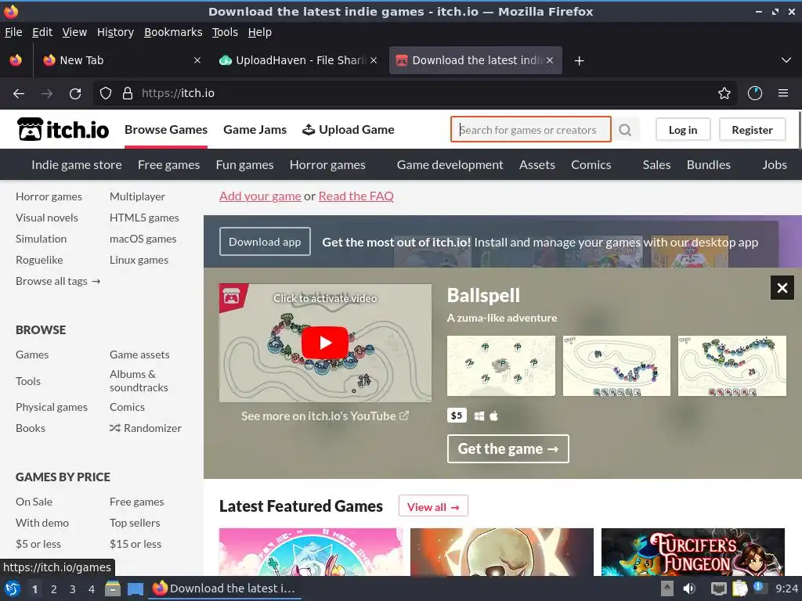Click the show desktop taskbar icon
The height and width of the screenshot is (601, 802).
click(x=135, y=588)
